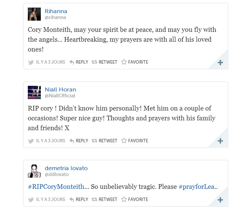This screenshot has width=251, height=216.
Task: Favorite Niall Horan's tweet
Action: [135, 141]
